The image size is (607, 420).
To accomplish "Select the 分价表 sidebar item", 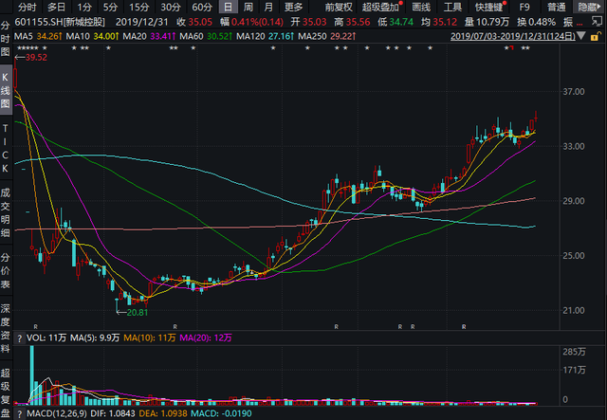I will (x=6, y=270).
